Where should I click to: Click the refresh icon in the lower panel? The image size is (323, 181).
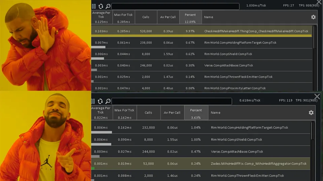point(100,101)
